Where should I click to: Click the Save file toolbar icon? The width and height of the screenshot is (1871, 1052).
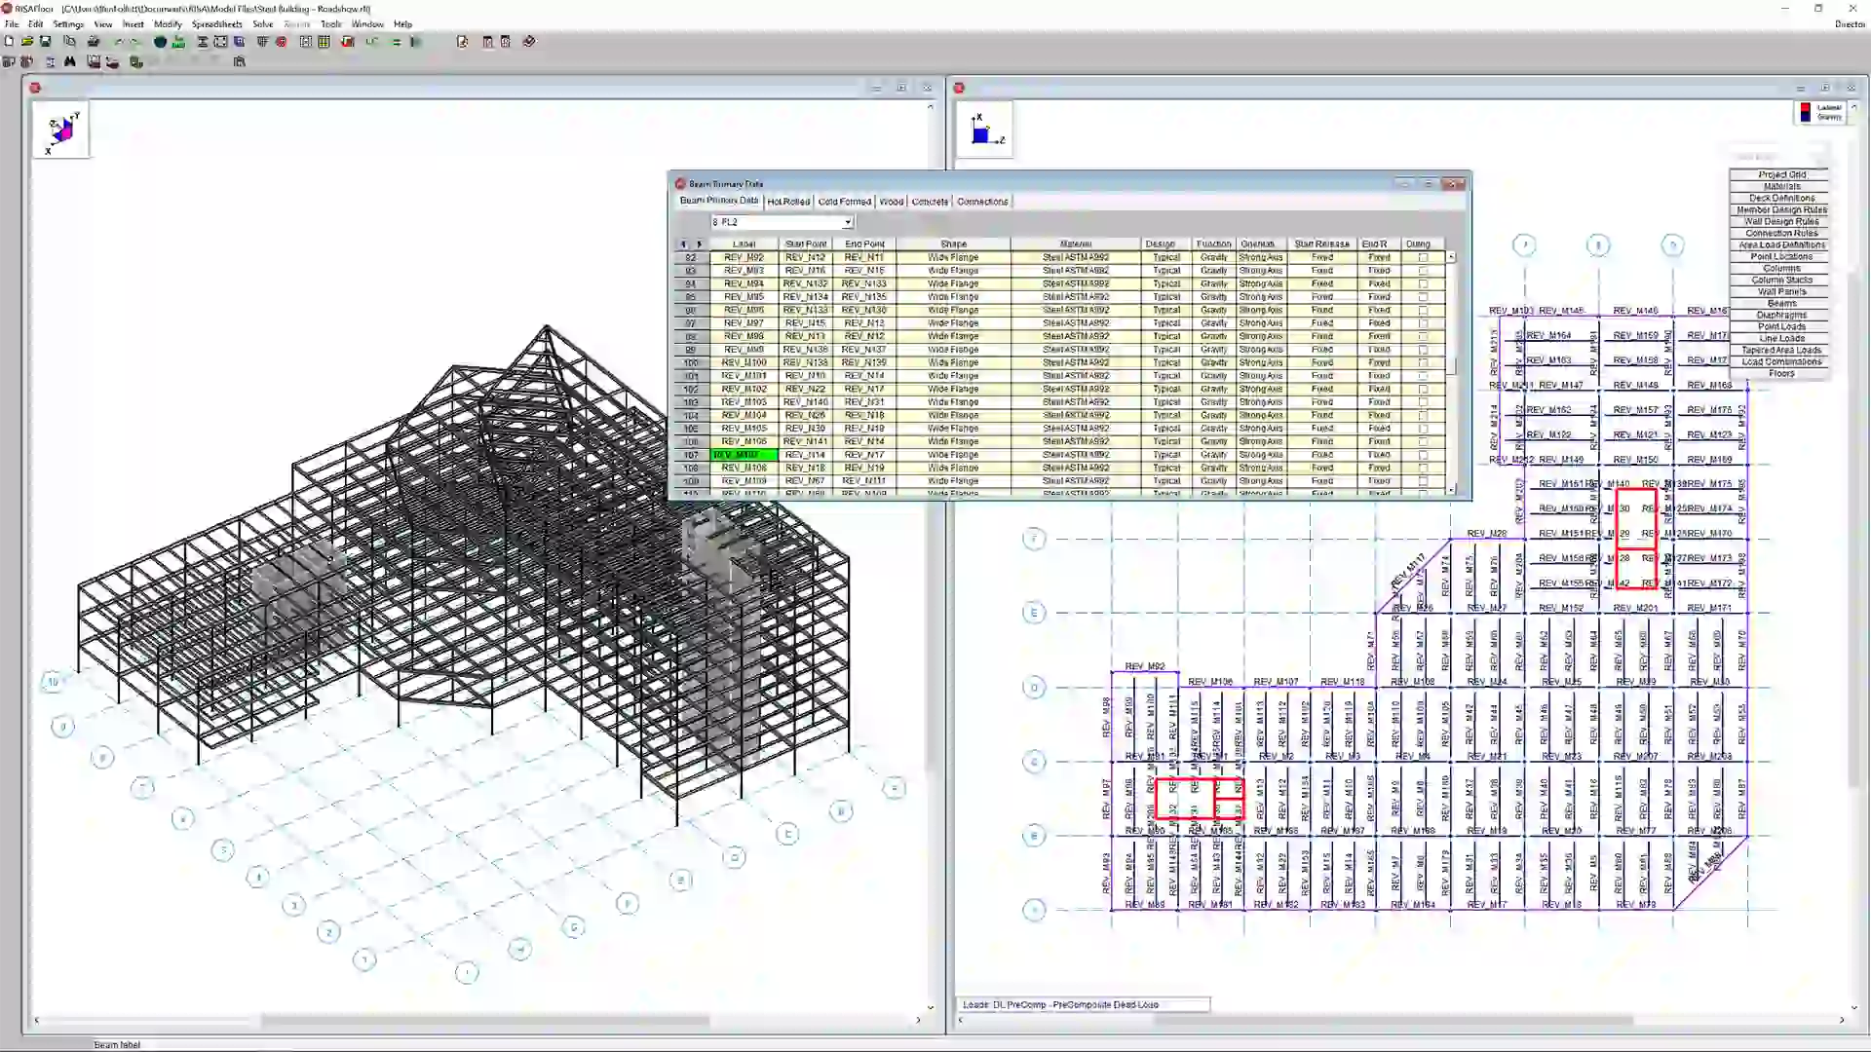point(45,42)
